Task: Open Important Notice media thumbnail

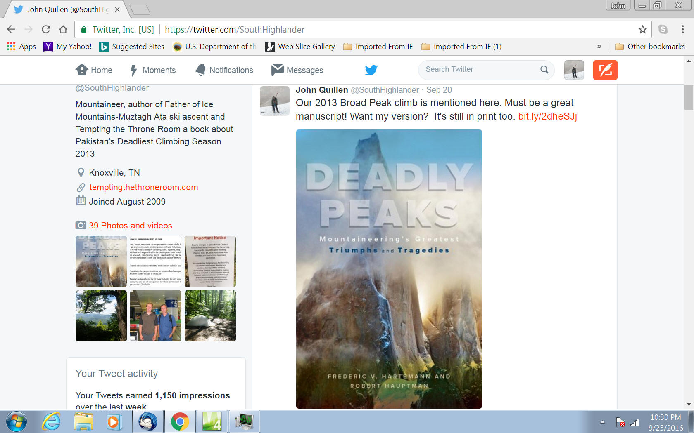Action: [x=210, y=261]
